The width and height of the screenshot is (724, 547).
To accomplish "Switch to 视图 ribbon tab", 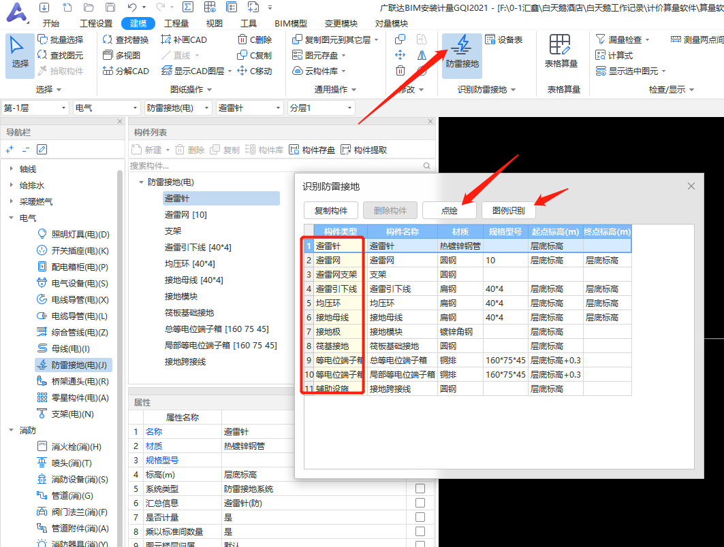I will (x=215, y=24).
